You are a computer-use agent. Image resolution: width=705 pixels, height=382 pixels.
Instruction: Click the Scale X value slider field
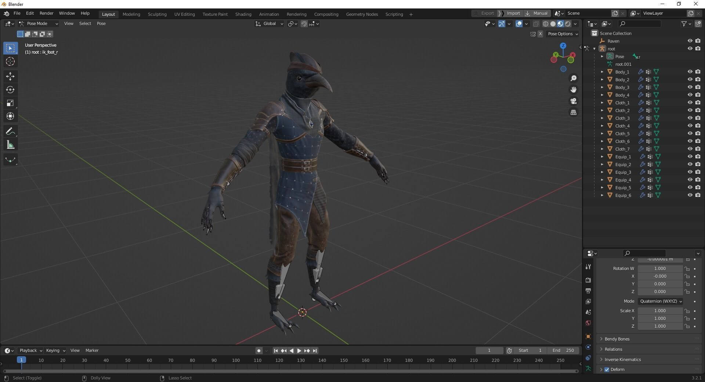659,311
